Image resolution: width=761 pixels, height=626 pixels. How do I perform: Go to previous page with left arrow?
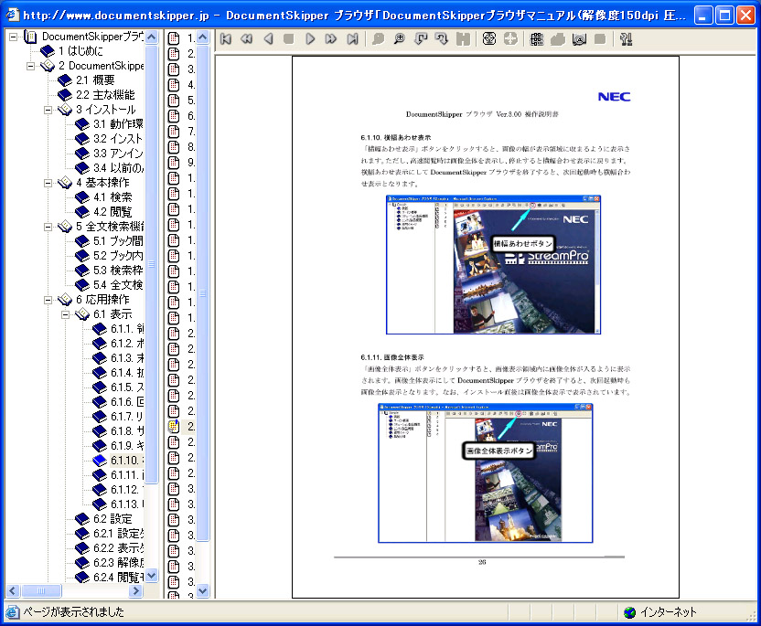click(268, 38)
